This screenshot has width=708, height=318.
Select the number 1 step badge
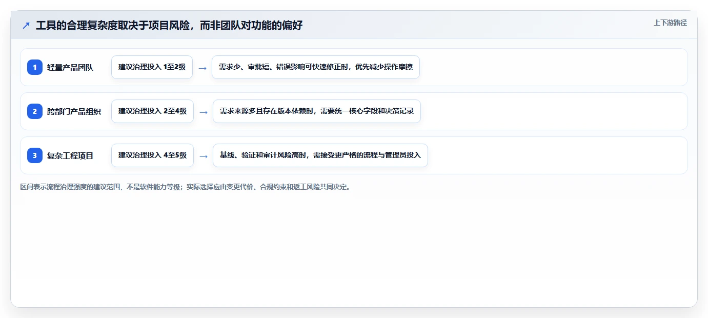click(35, 67)
